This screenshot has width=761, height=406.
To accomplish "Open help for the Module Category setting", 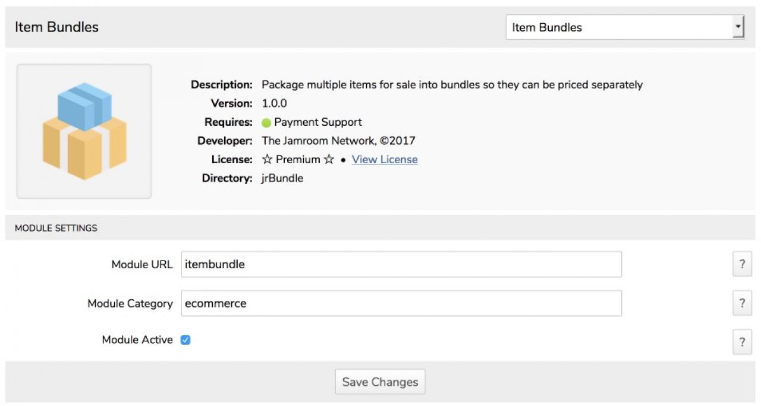I will tap(742, 303).
